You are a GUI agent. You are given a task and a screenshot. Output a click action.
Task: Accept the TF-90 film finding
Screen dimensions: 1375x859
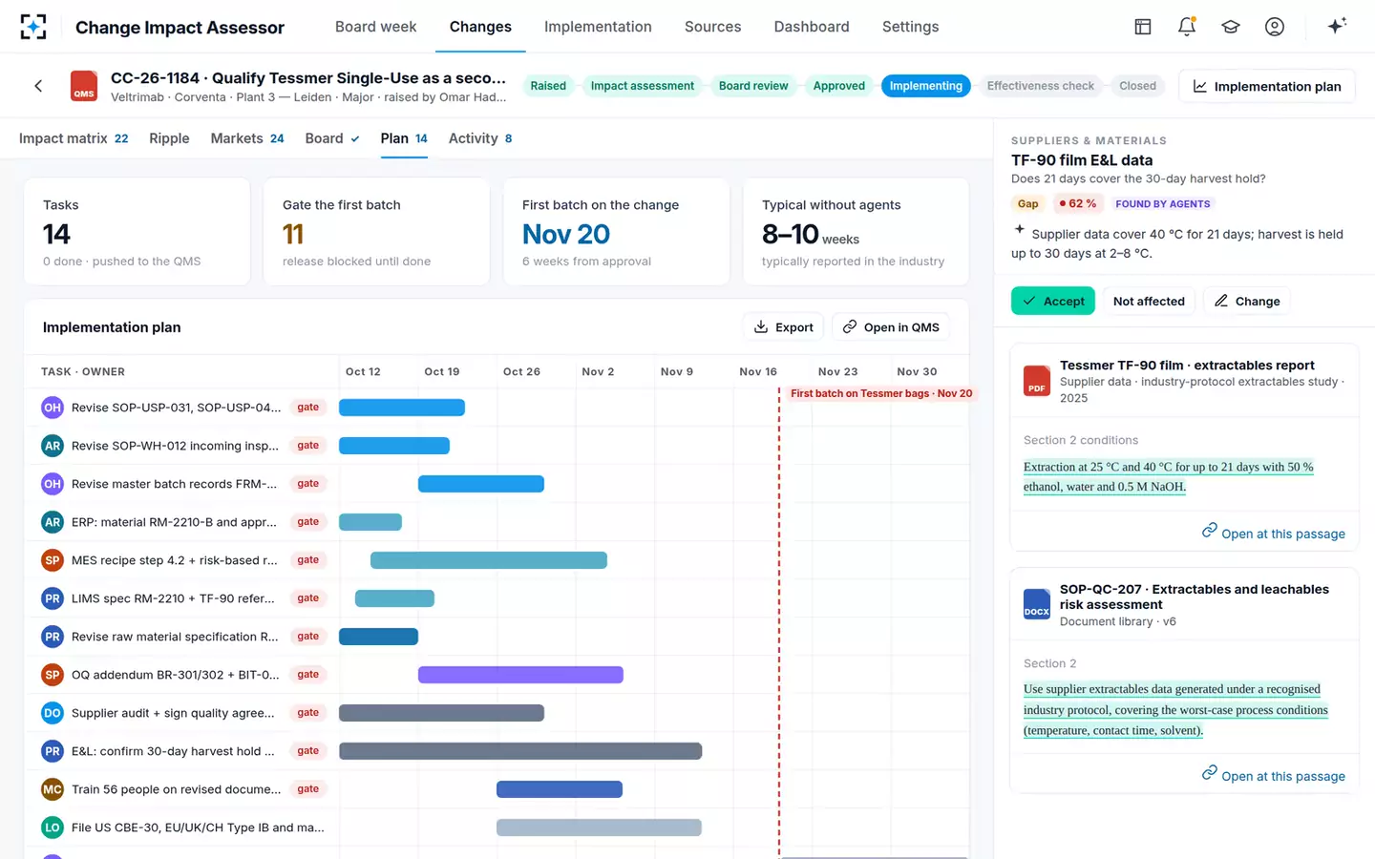click(1053, 301)
